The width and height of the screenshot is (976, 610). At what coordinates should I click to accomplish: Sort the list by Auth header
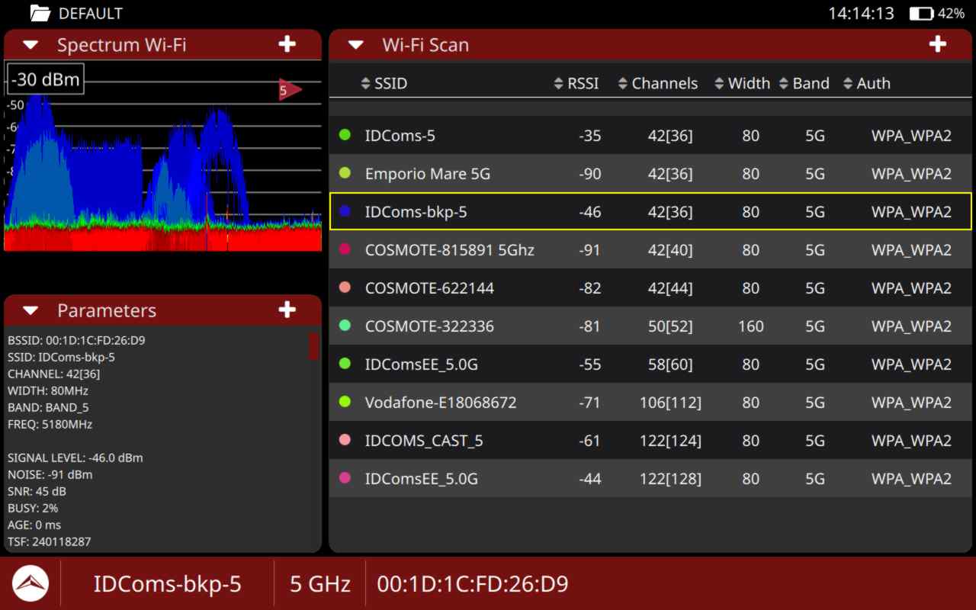[x=866, y=83]
